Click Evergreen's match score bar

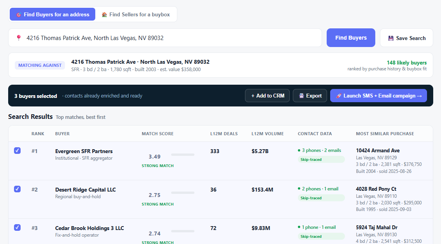click(183, 155)
